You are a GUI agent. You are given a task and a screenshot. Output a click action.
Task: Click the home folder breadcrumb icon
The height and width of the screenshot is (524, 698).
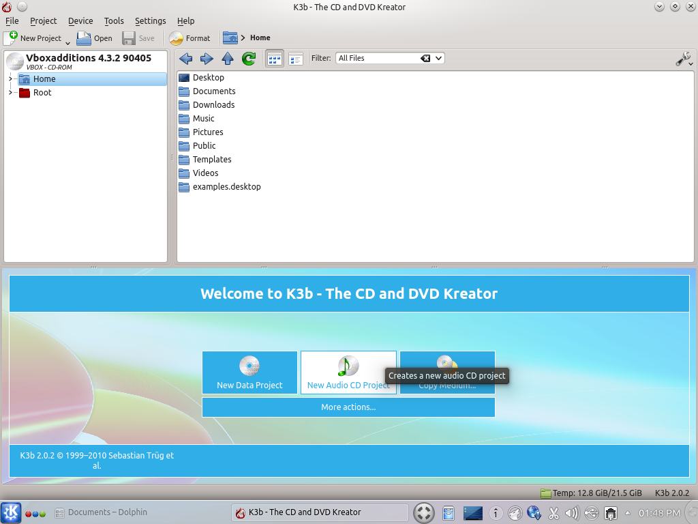point(230,38)
